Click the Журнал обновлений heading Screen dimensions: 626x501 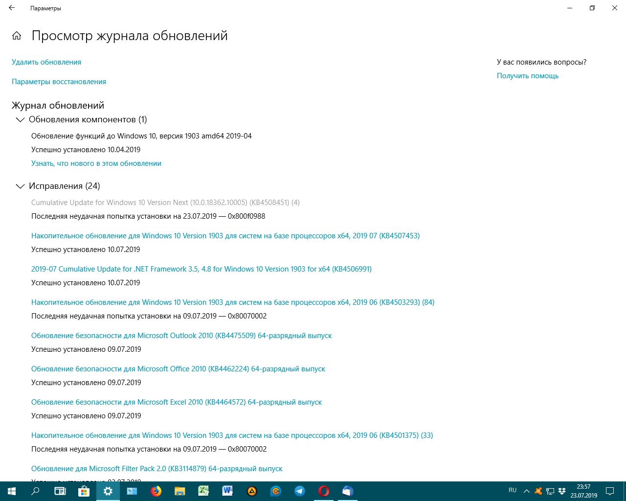[x=58, y=105]
